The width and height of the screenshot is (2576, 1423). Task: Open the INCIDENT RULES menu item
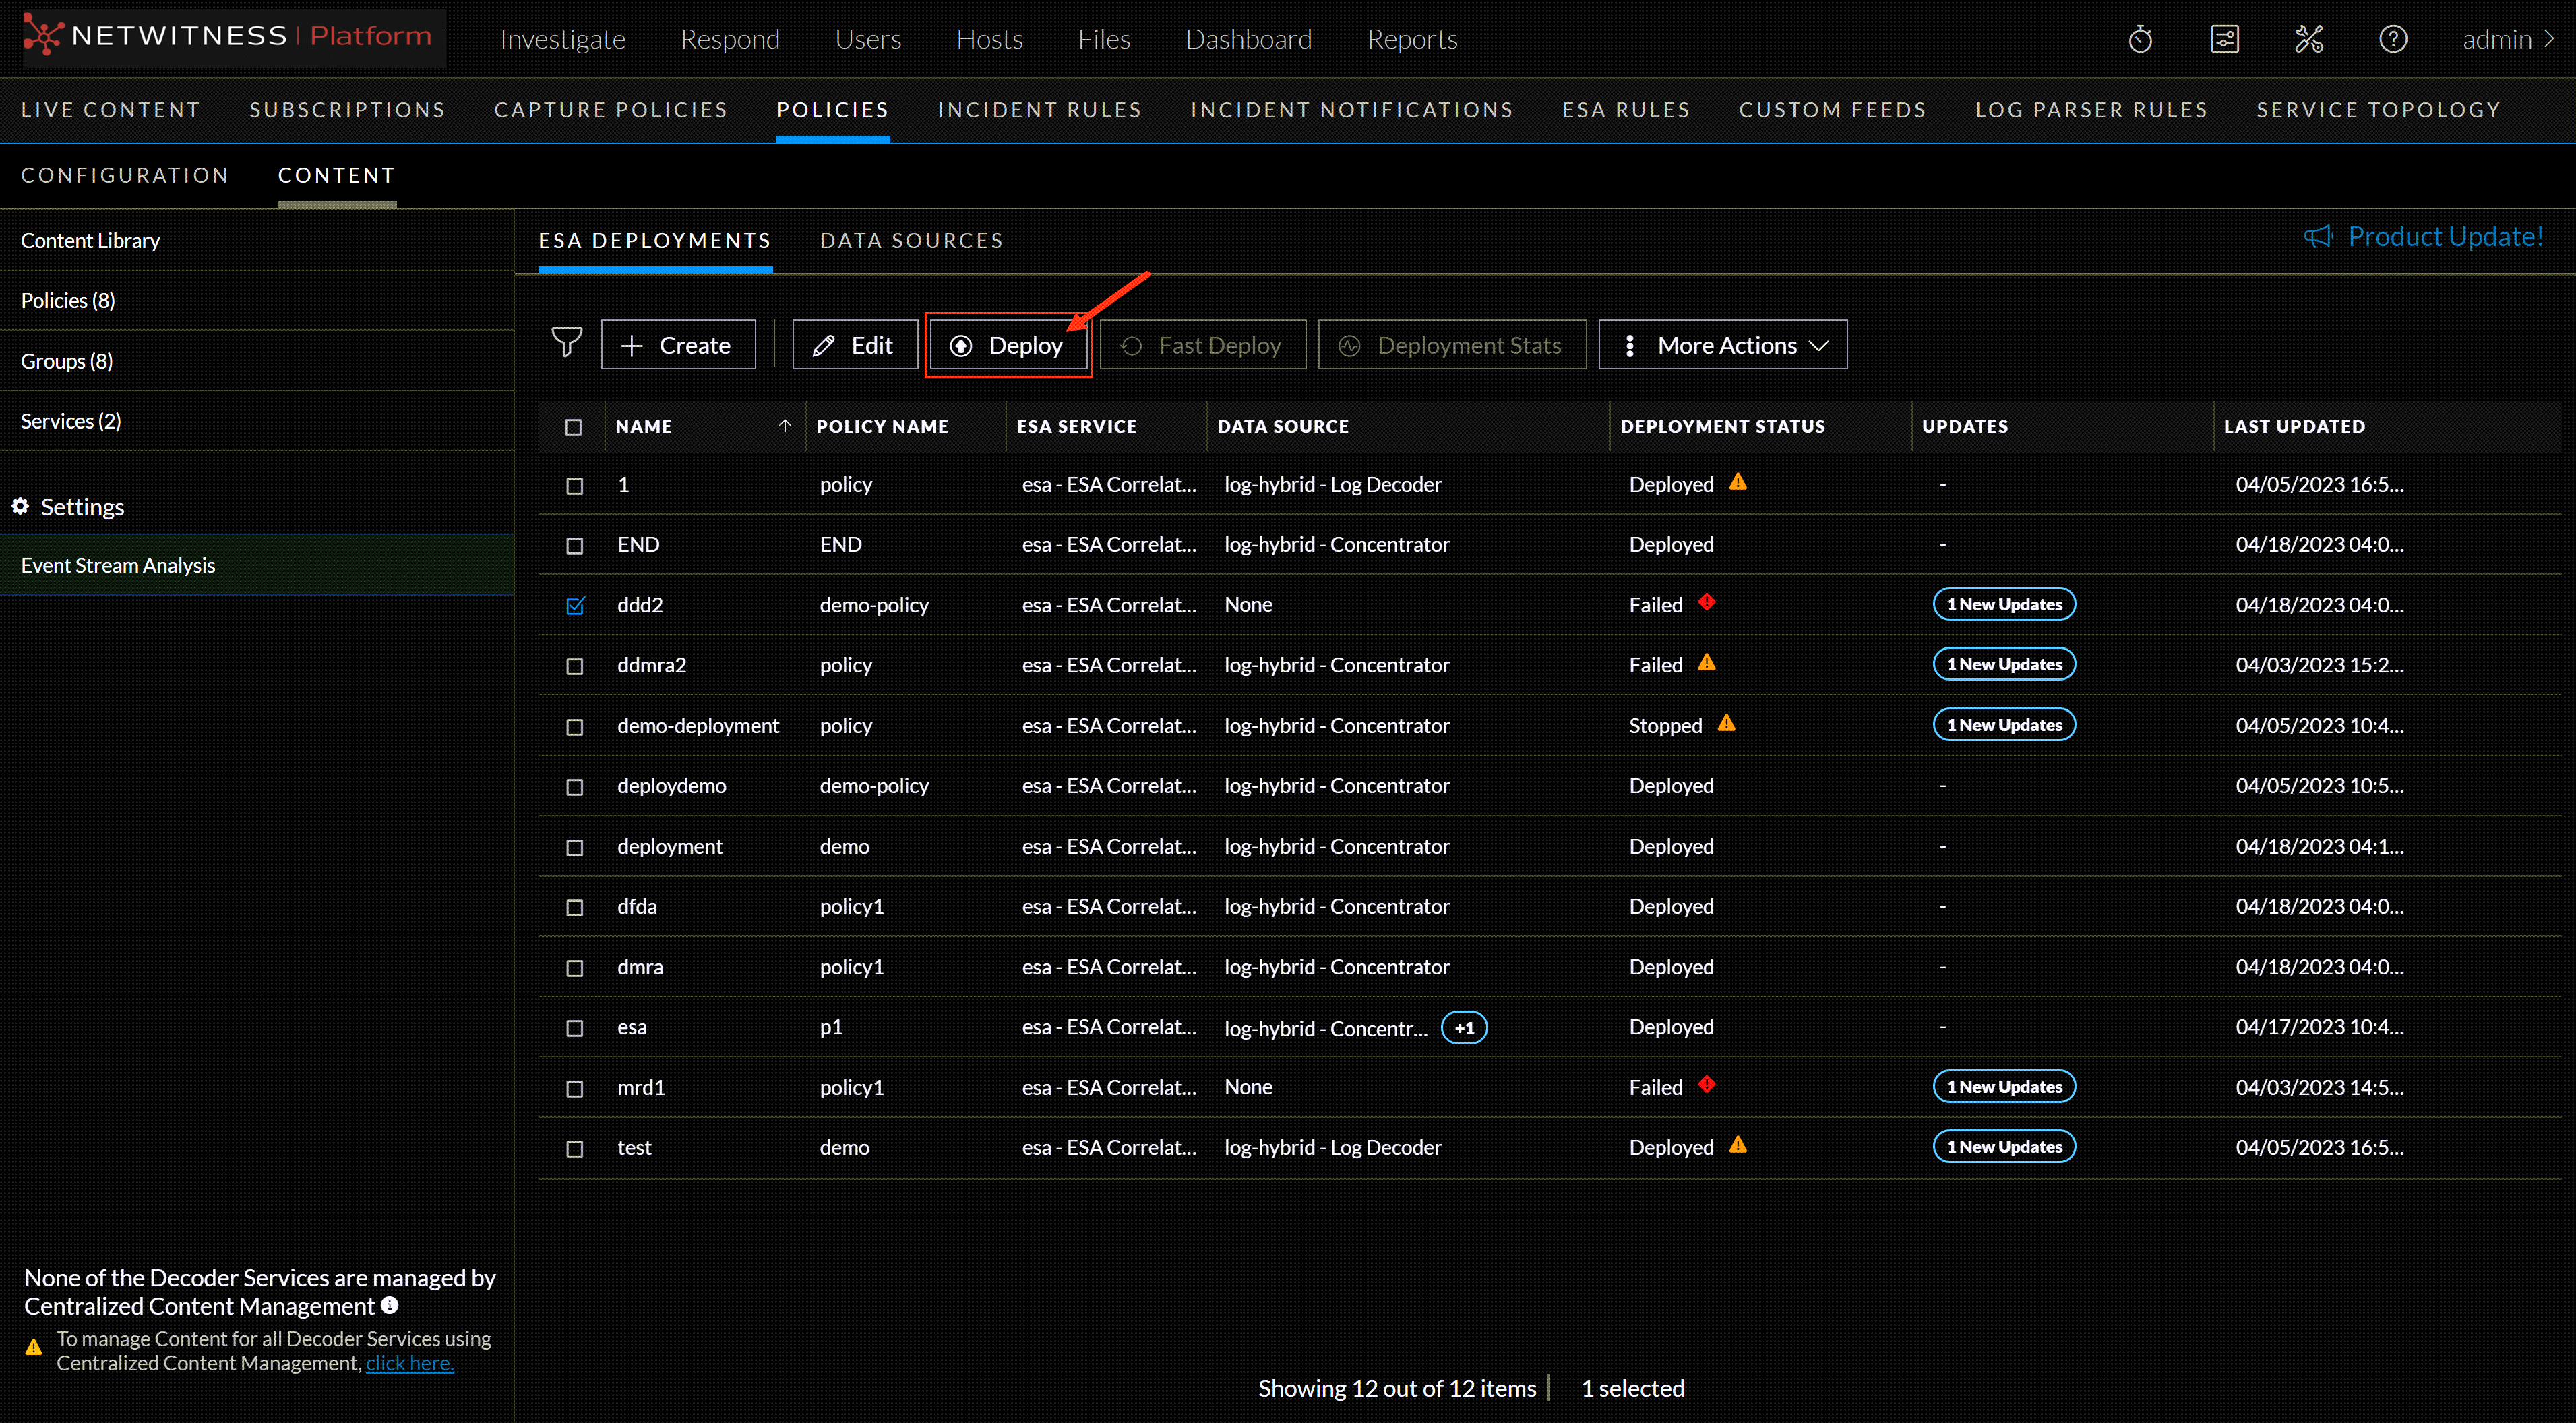click(x=1040, y=110)
